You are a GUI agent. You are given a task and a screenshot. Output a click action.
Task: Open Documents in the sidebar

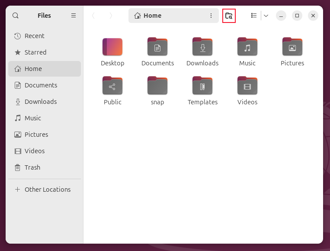(x=45, y=85)
